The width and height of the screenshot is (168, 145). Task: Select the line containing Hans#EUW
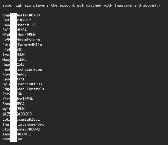pos(19,35)
